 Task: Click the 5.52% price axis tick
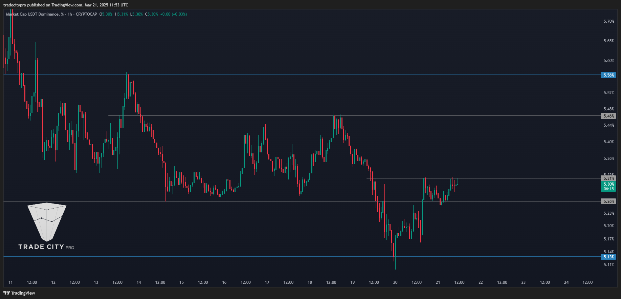point(609,93)
